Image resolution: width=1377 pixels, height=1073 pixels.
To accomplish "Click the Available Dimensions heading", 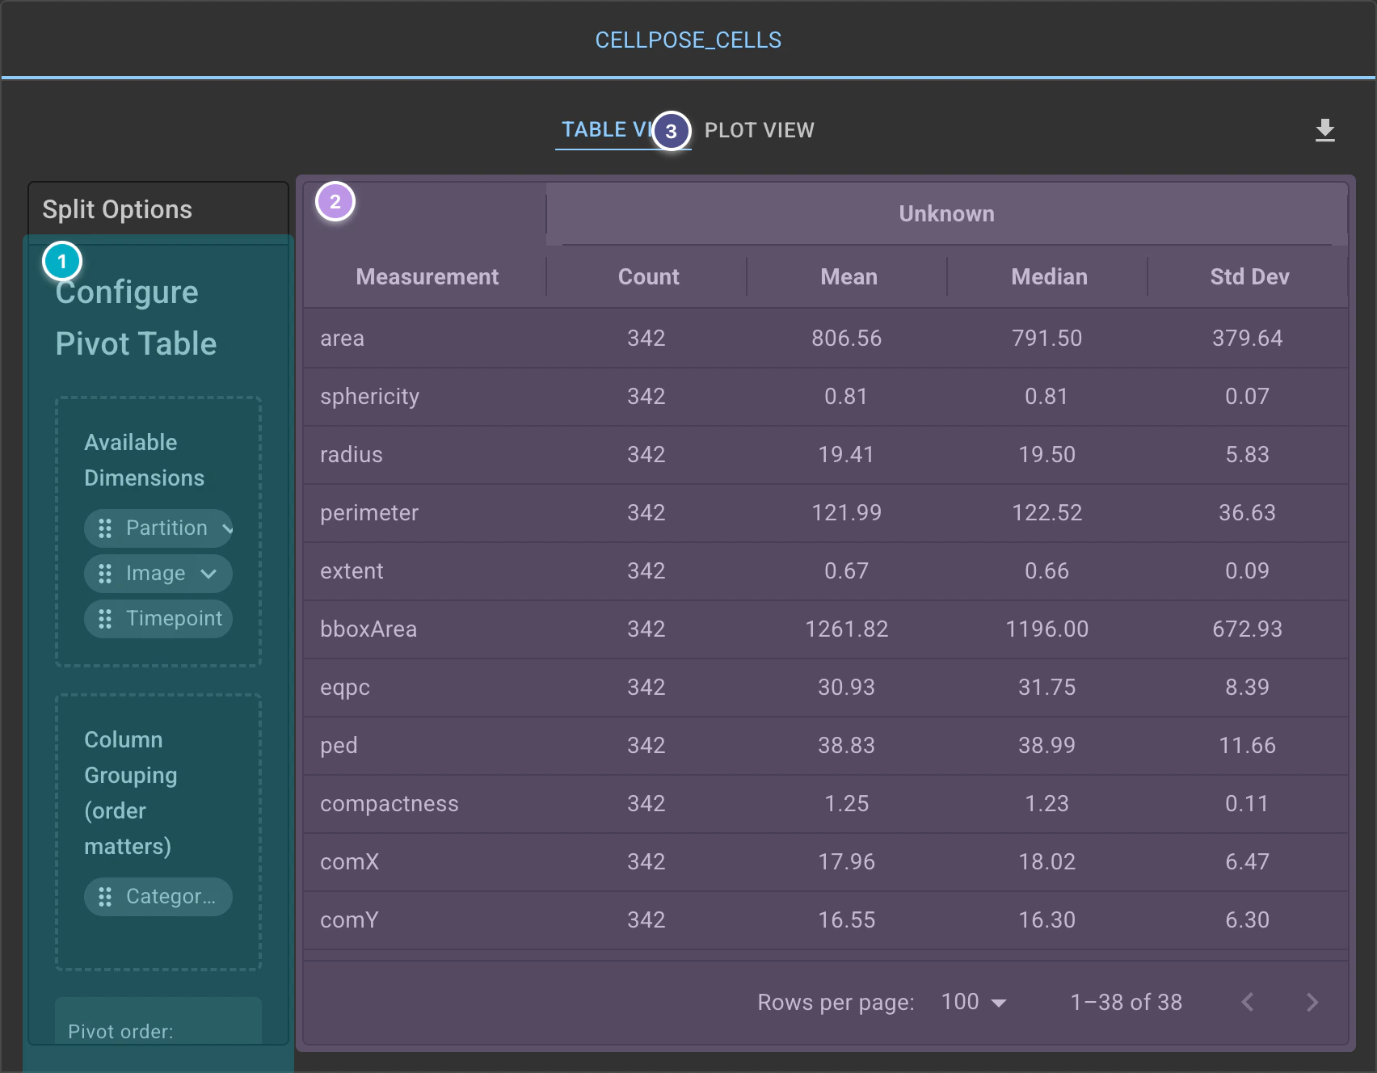I will 144,460.
